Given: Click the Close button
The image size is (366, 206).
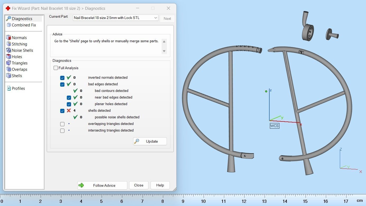Looking at the screenshot, I should coord(139,185).
